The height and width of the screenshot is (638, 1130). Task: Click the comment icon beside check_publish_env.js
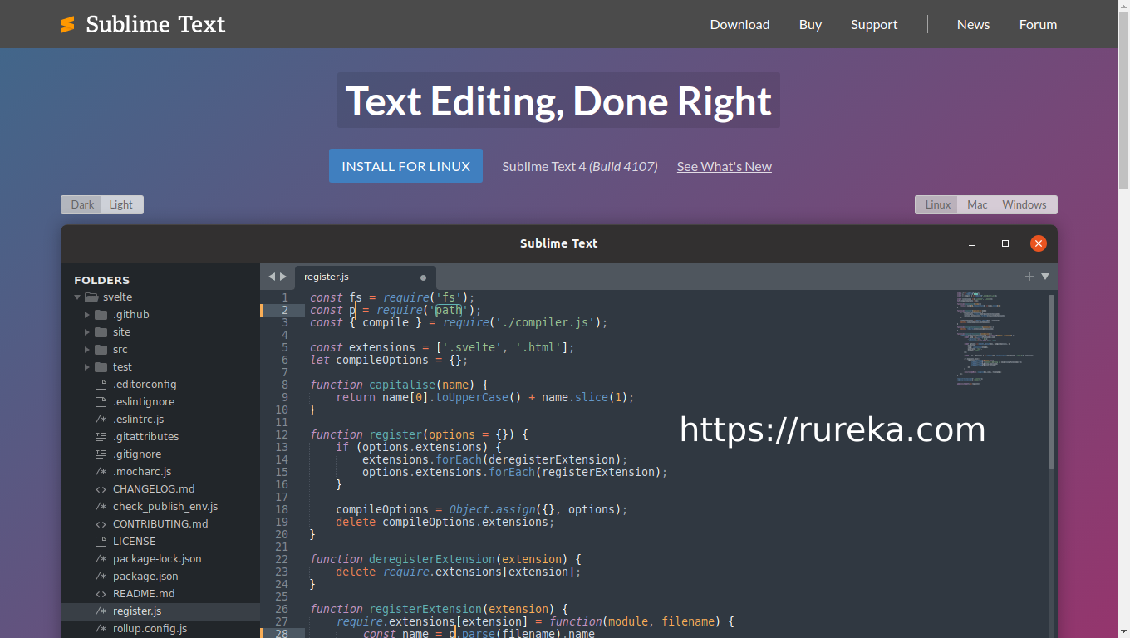(101, 507)
